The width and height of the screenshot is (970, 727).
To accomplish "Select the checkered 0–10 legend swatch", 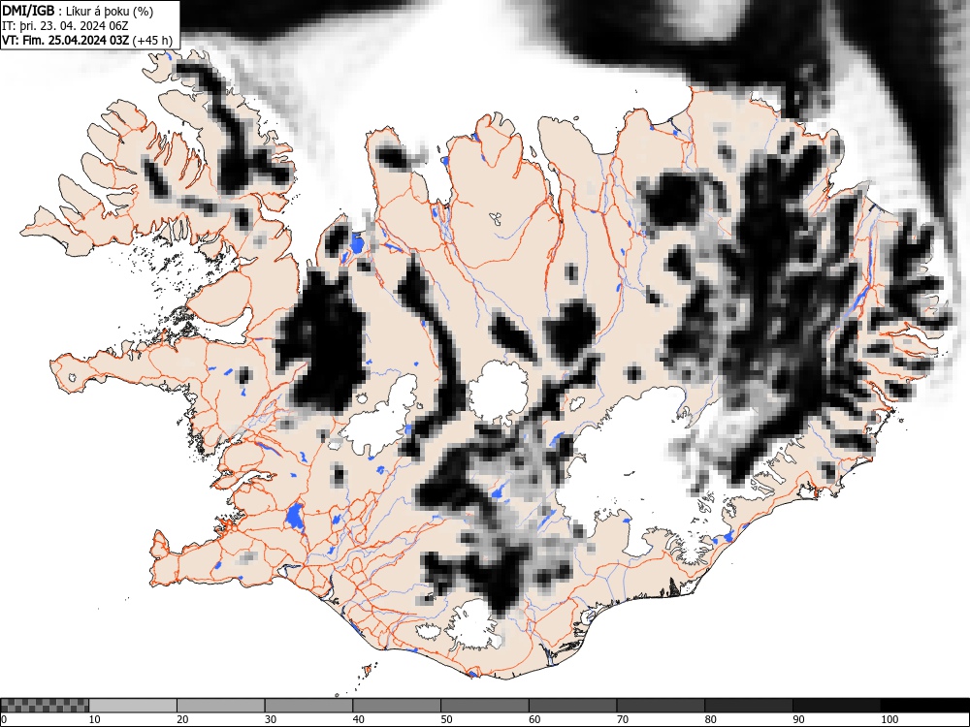I will tap(45, 706).
